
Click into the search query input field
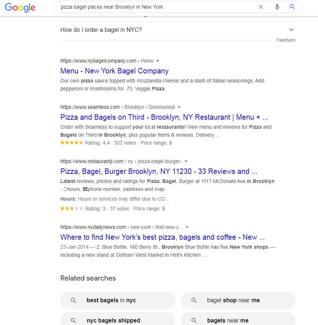(157, 7)
